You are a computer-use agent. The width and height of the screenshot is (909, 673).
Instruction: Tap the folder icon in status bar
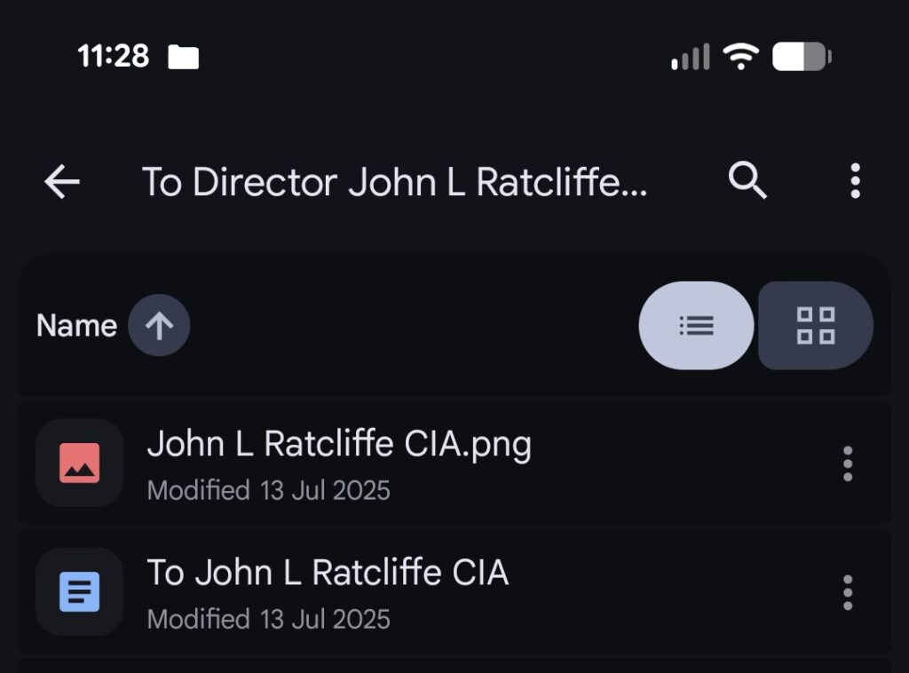tap(184, 59)
